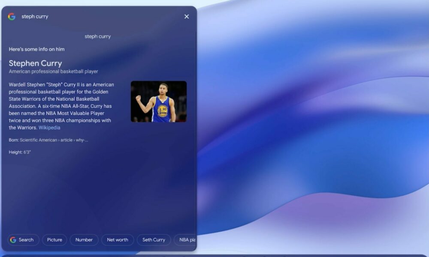
Task: Click the 'Height: 6'3"' line
Action: coord(20,152)
